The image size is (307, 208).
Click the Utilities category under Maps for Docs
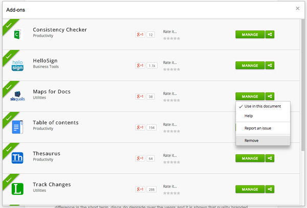39,97
